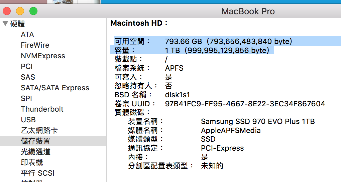Image resolution: width=341 pixels, height=182 pixels.
Task: Click Samsung SSD 970 EVO Plus 1TB
Action: point(258,121)
